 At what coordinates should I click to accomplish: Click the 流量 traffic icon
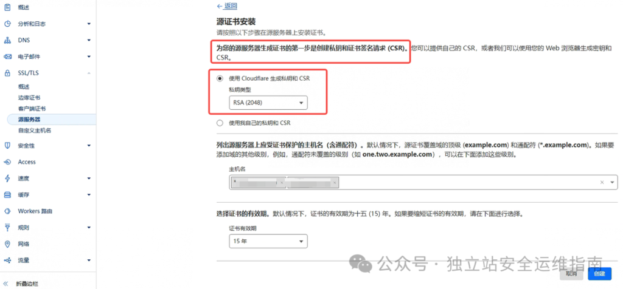pos(7,260)
